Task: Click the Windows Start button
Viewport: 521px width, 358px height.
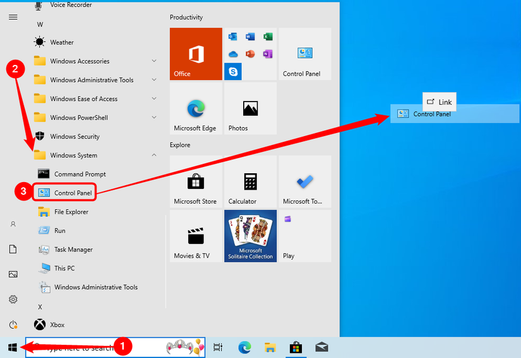Action: pos(12,347)
